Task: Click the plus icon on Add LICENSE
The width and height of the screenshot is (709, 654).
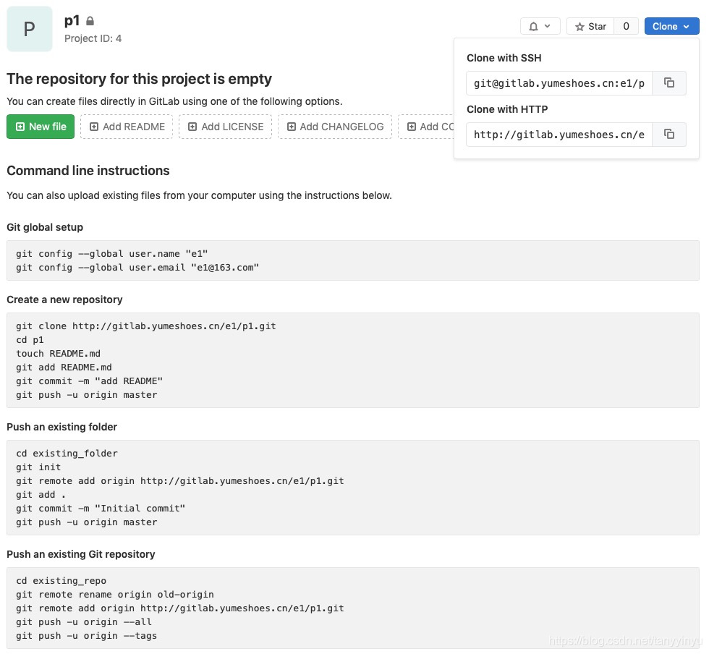Action: tap(192, 127)
